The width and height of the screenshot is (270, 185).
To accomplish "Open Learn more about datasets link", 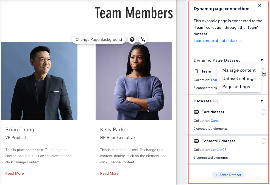I will click(218, 41).
